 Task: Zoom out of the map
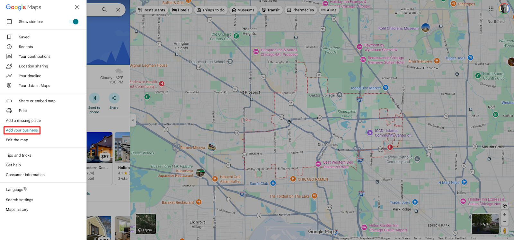point(505,222)
